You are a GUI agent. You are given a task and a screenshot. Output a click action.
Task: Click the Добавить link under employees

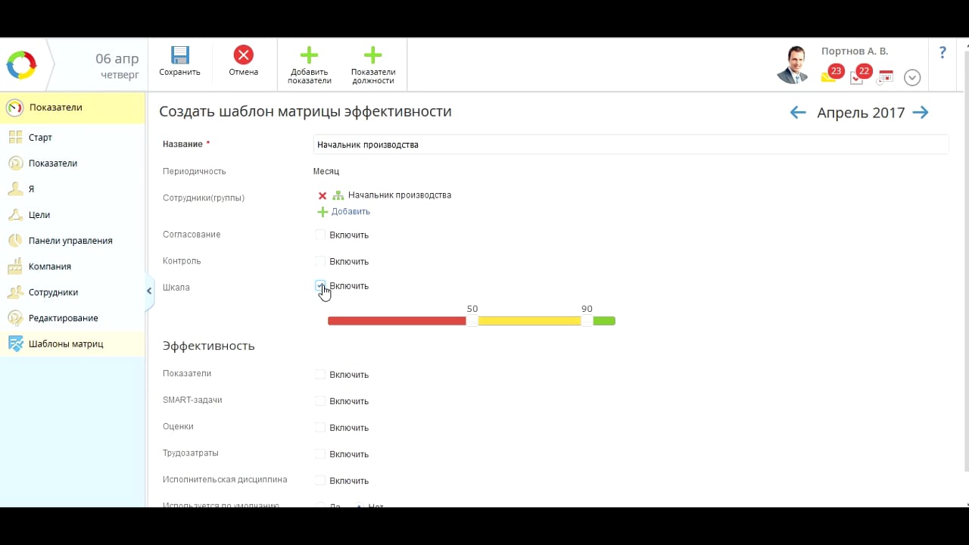tap(351, 212)
